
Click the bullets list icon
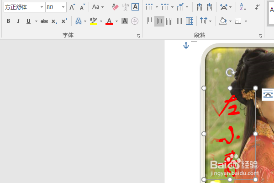149,7
